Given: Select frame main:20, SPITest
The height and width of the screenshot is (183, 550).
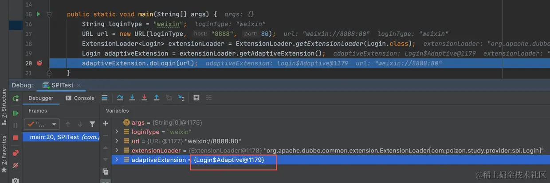Looking at the screenshot, I should point(61,137).
